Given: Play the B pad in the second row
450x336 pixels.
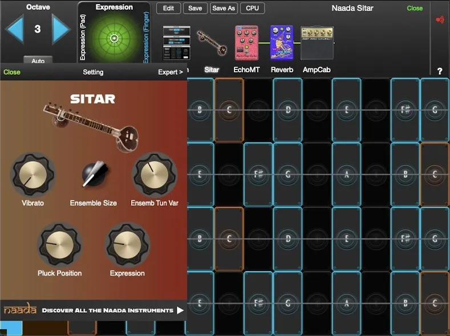Looking at the screenshot, I should point(406,174).
